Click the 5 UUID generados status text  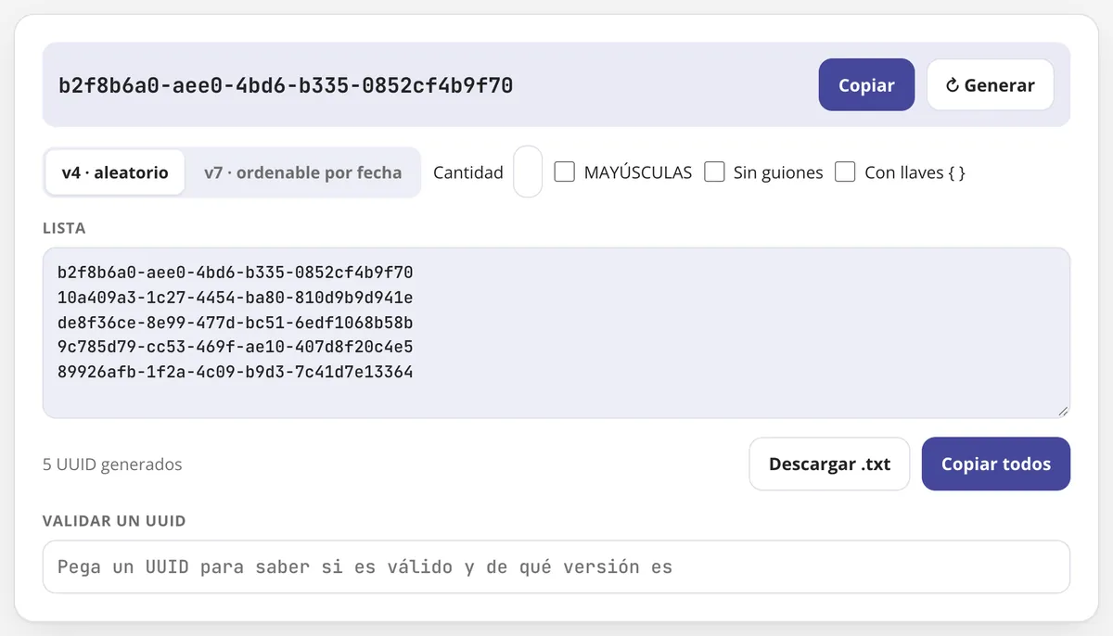click(x=112, y=464)
